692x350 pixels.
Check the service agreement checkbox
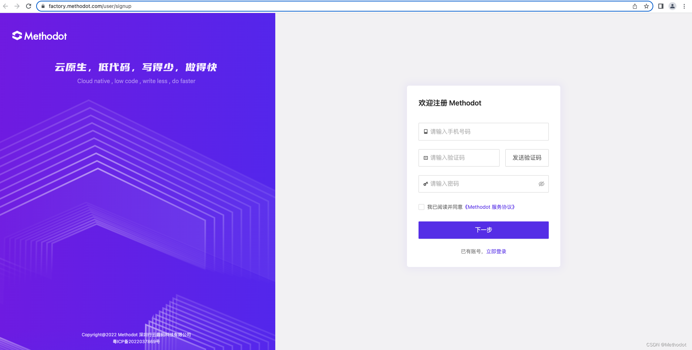421,207
